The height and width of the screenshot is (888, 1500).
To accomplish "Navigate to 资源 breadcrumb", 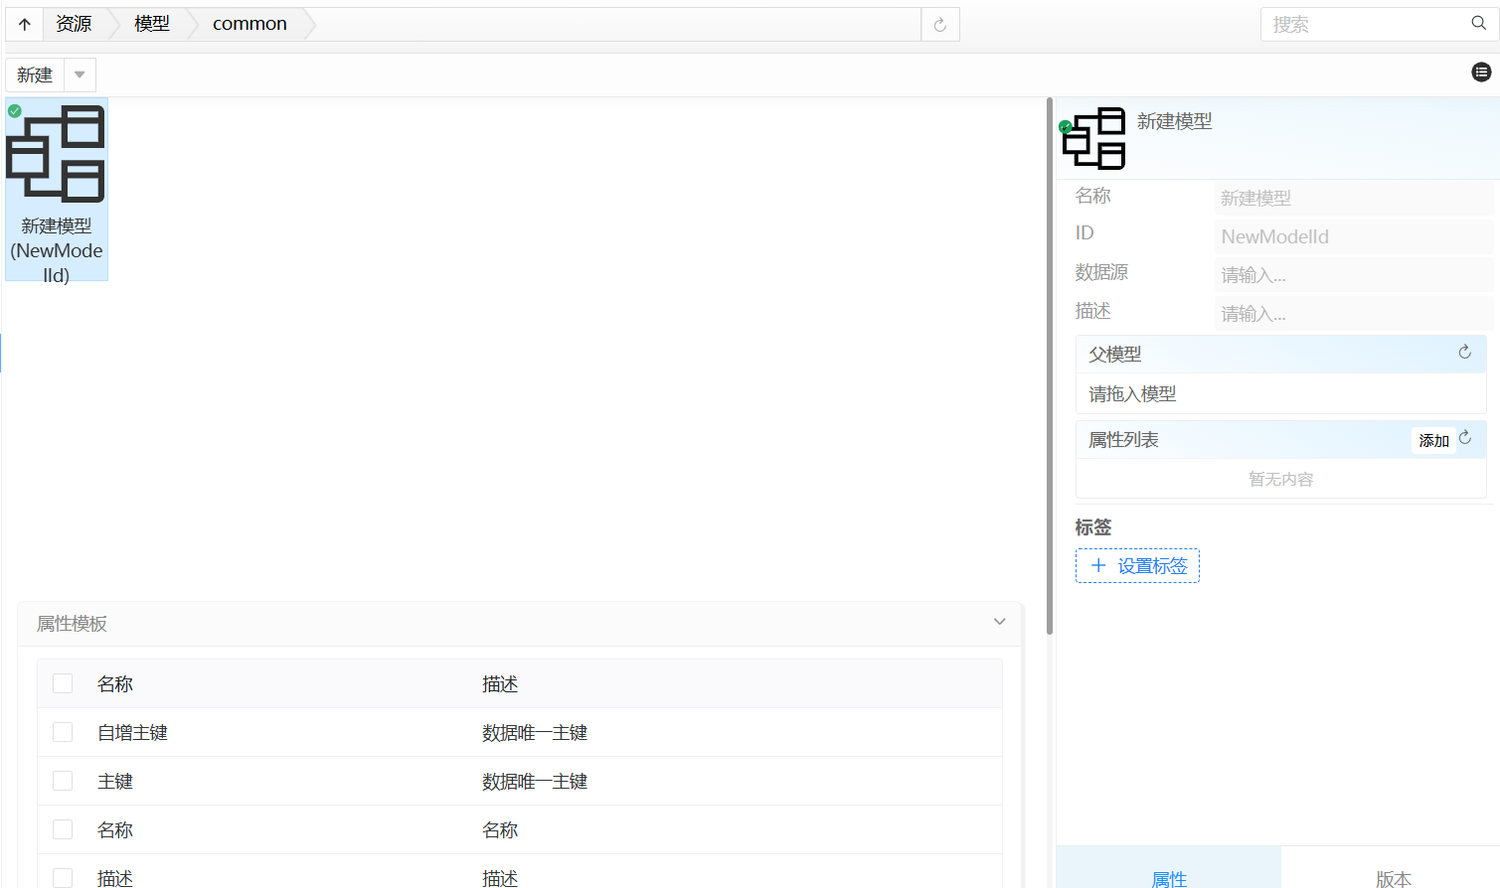I will (74, 24).
